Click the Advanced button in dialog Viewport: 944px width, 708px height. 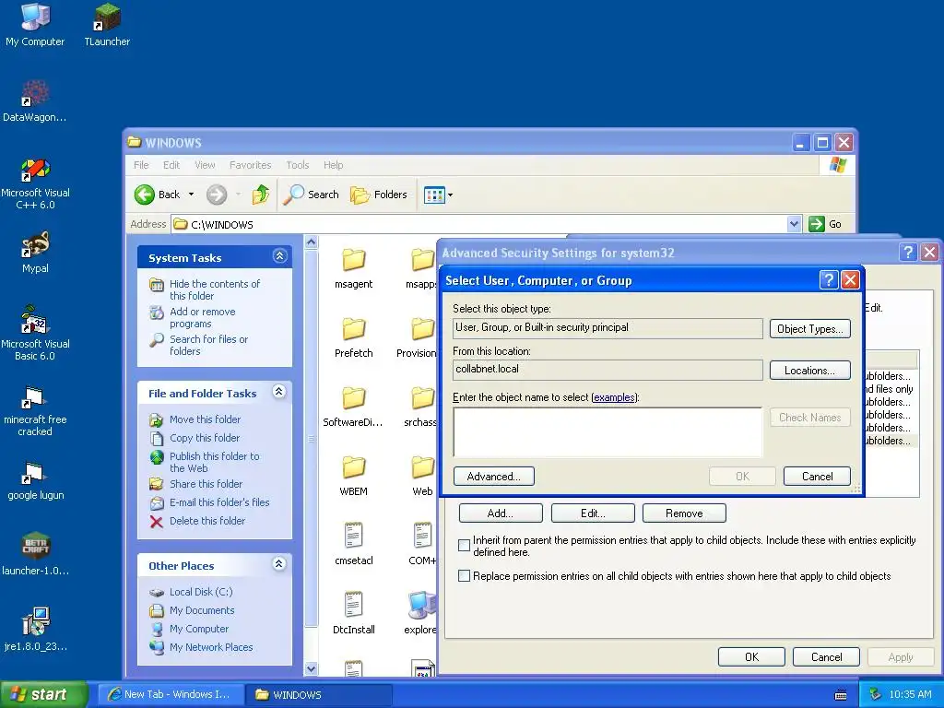coord(494,477)
